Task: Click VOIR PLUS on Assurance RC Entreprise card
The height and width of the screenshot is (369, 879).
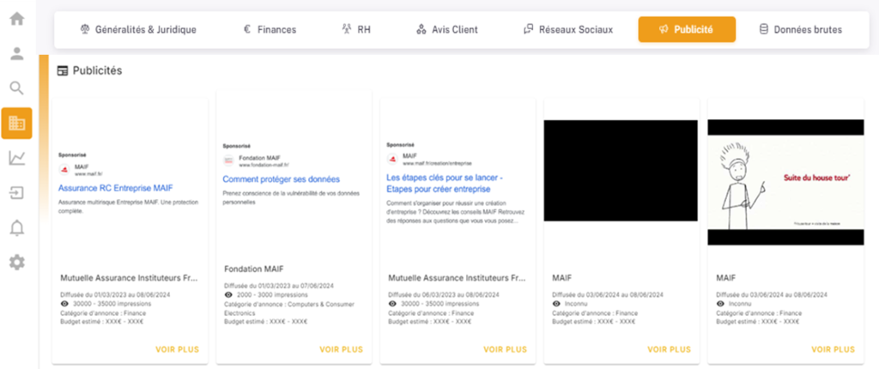Action: (177, 349)
